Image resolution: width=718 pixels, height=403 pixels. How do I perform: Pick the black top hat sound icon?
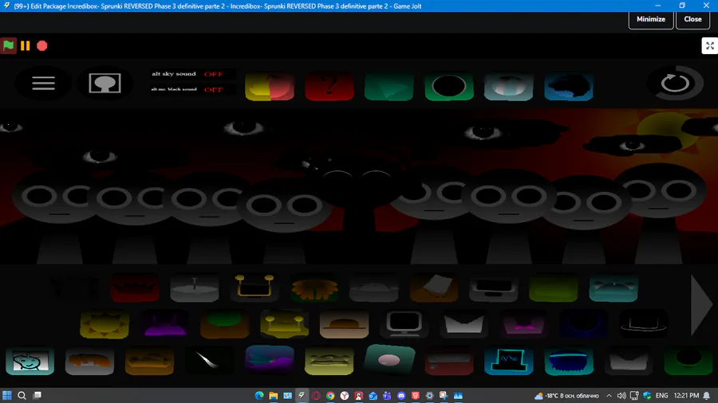point(643,324)
